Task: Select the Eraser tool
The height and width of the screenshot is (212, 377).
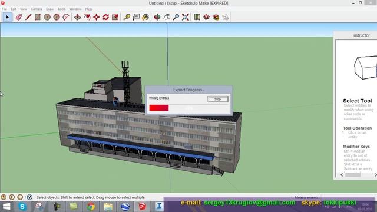Action: [x=19, y=17]
